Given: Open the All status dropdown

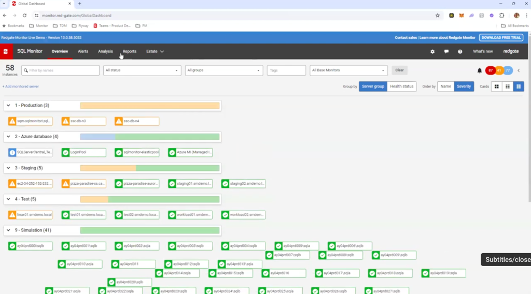Looking at the screenshot, I should click(x=142, y=70).
